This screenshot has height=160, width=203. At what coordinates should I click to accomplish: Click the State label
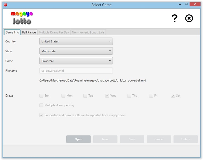pyautogui.click(x=9, y=51)
